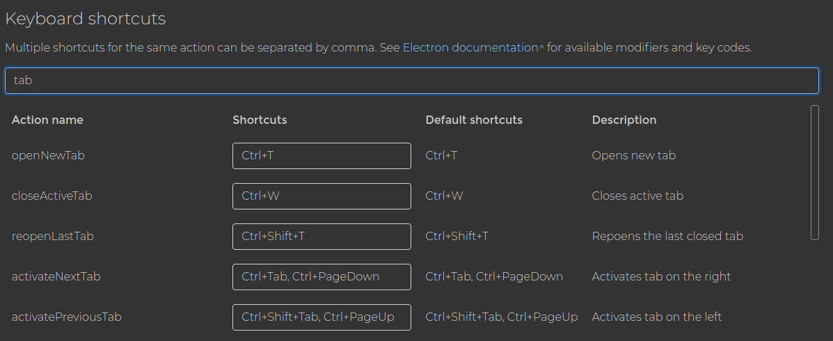The height and width of the screenshot is (341, 833).
Task: Edit the activatePreviousTab shortcut field
Action: pyautogui.click(x=322, y=317)
